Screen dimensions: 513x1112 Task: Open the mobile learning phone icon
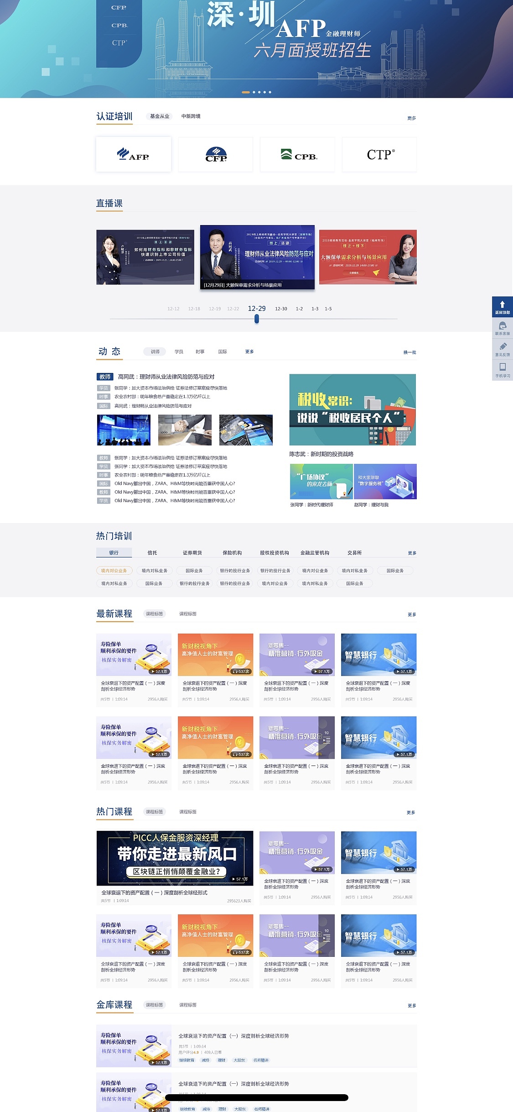[503, 367]
